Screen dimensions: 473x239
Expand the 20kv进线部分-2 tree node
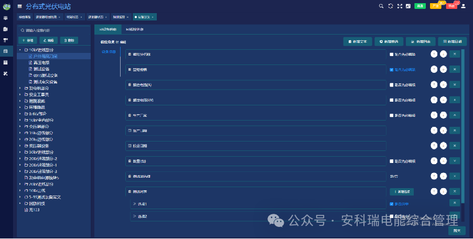click(20, 158)
